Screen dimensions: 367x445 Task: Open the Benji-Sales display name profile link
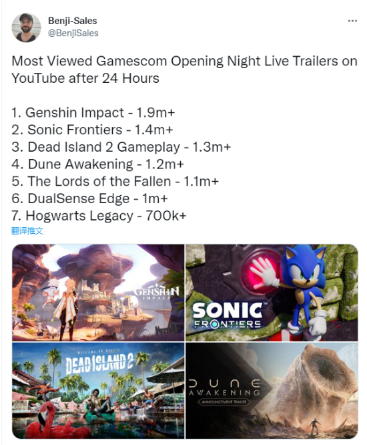(73, 21)
